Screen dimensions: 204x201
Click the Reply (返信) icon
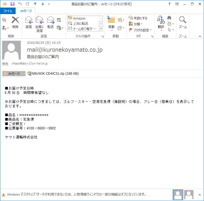pyautogui.click(x=29, y=22)
